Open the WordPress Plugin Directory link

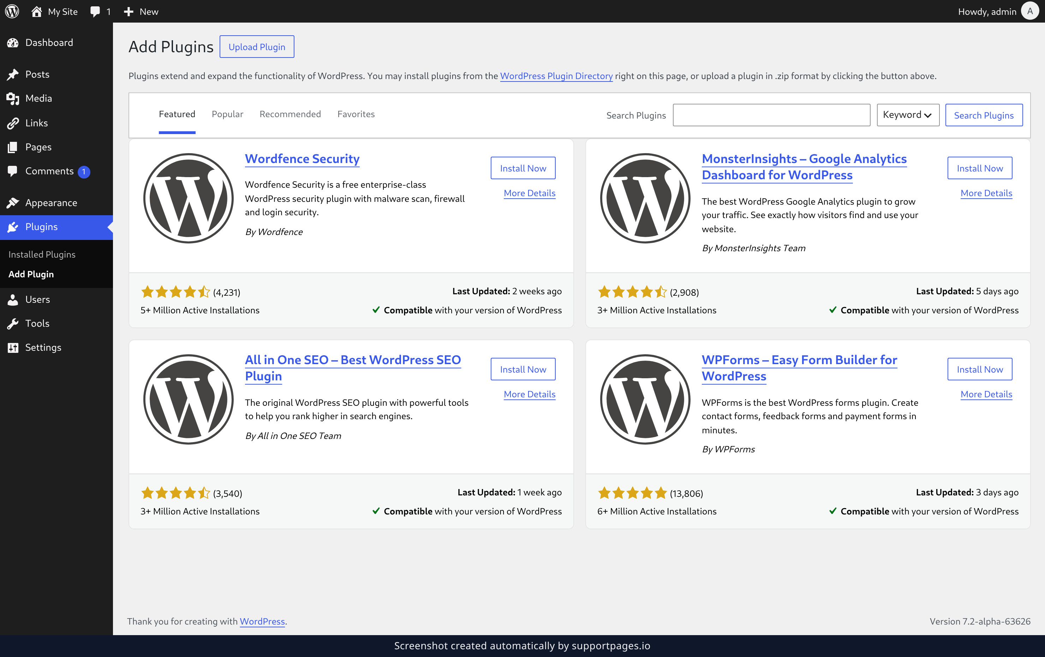(x=556, y=76)
